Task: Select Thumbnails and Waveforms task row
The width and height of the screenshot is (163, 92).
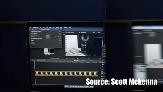Action: click(x=46, y=39)
